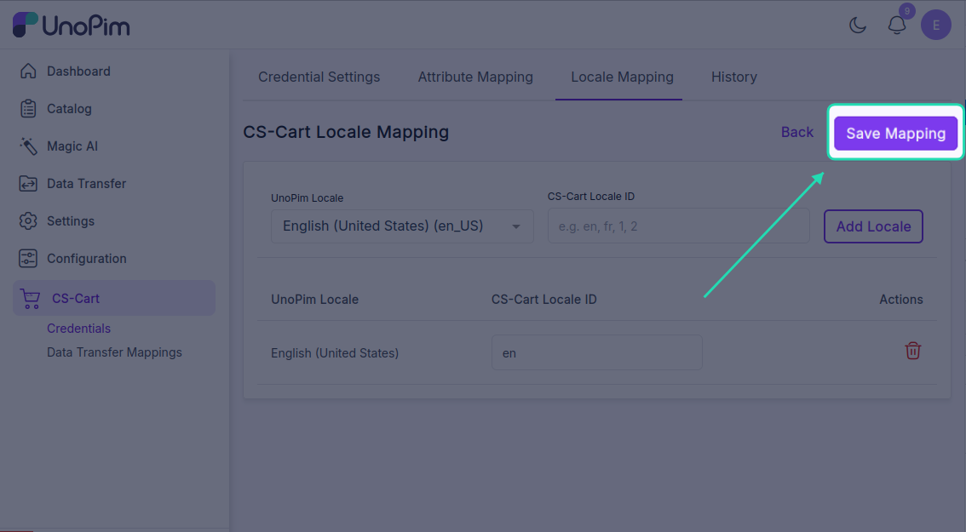Focus the CS-Cart Locale ID input
Screen dimensions: 966x532
pyautogui.click(x=679, y=226)
